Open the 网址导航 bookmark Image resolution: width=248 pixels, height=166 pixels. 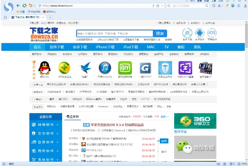coord(34,12)
